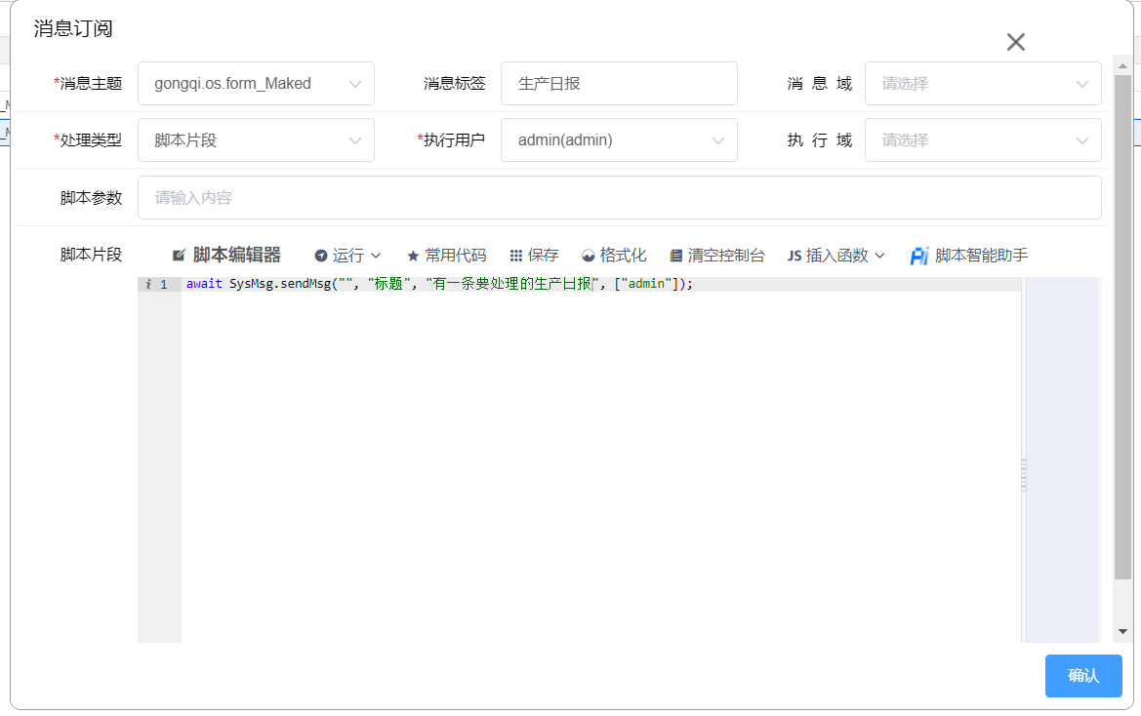Click the 保存 save grid icon
1141x716 pixels.
click(516, 256)
